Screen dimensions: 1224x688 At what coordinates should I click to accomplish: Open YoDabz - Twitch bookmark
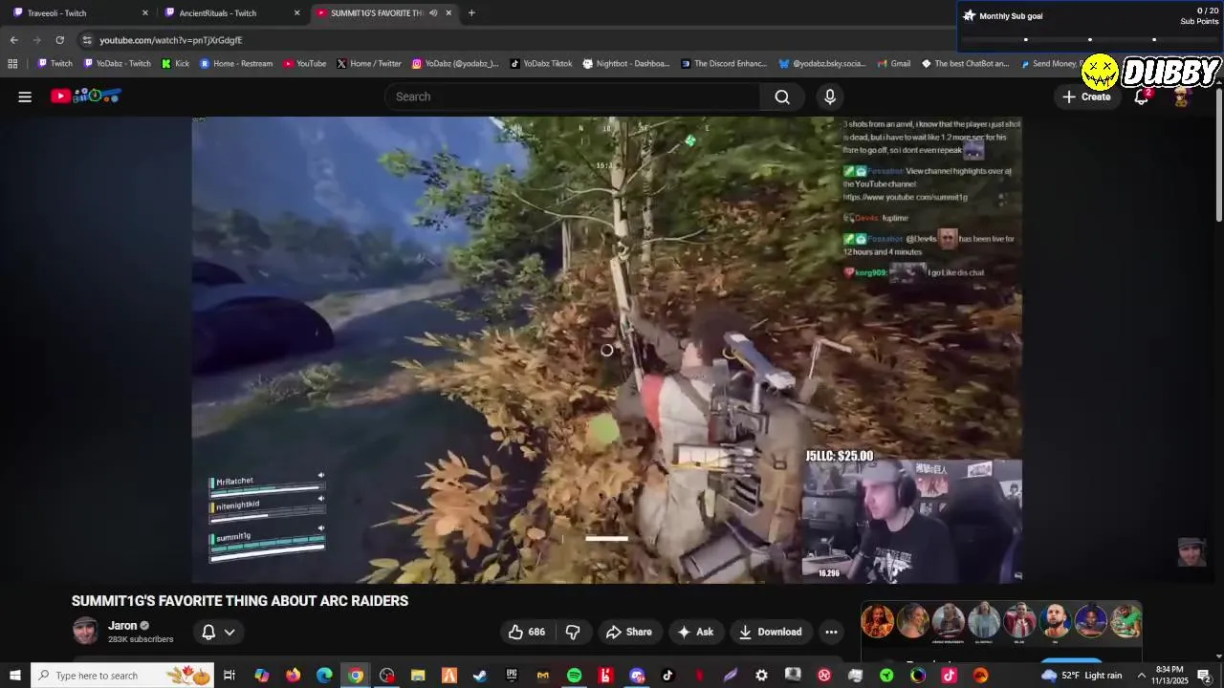click(x=117, y=64)
